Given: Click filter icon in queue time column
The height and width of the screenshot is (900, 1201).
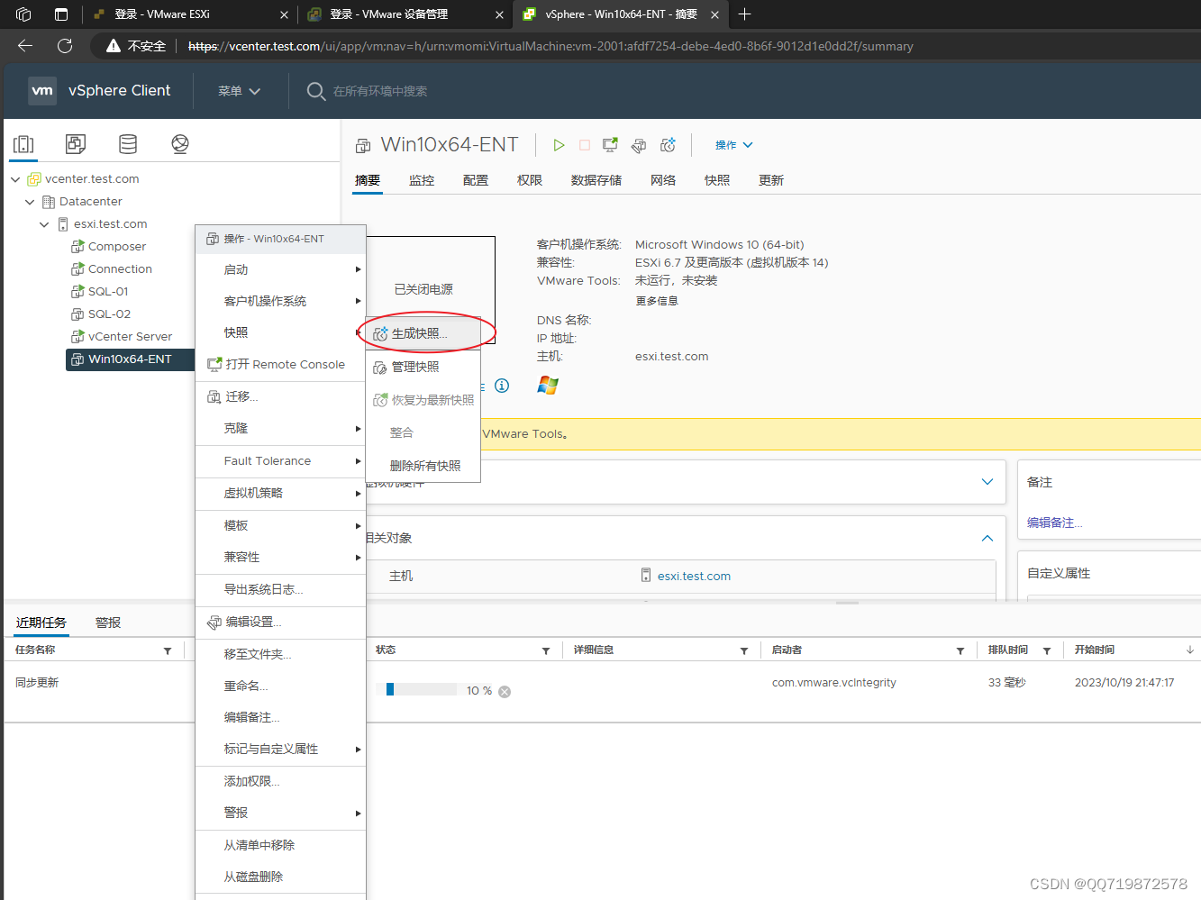Looking at the screenshot, I should tap(1047, 650).
